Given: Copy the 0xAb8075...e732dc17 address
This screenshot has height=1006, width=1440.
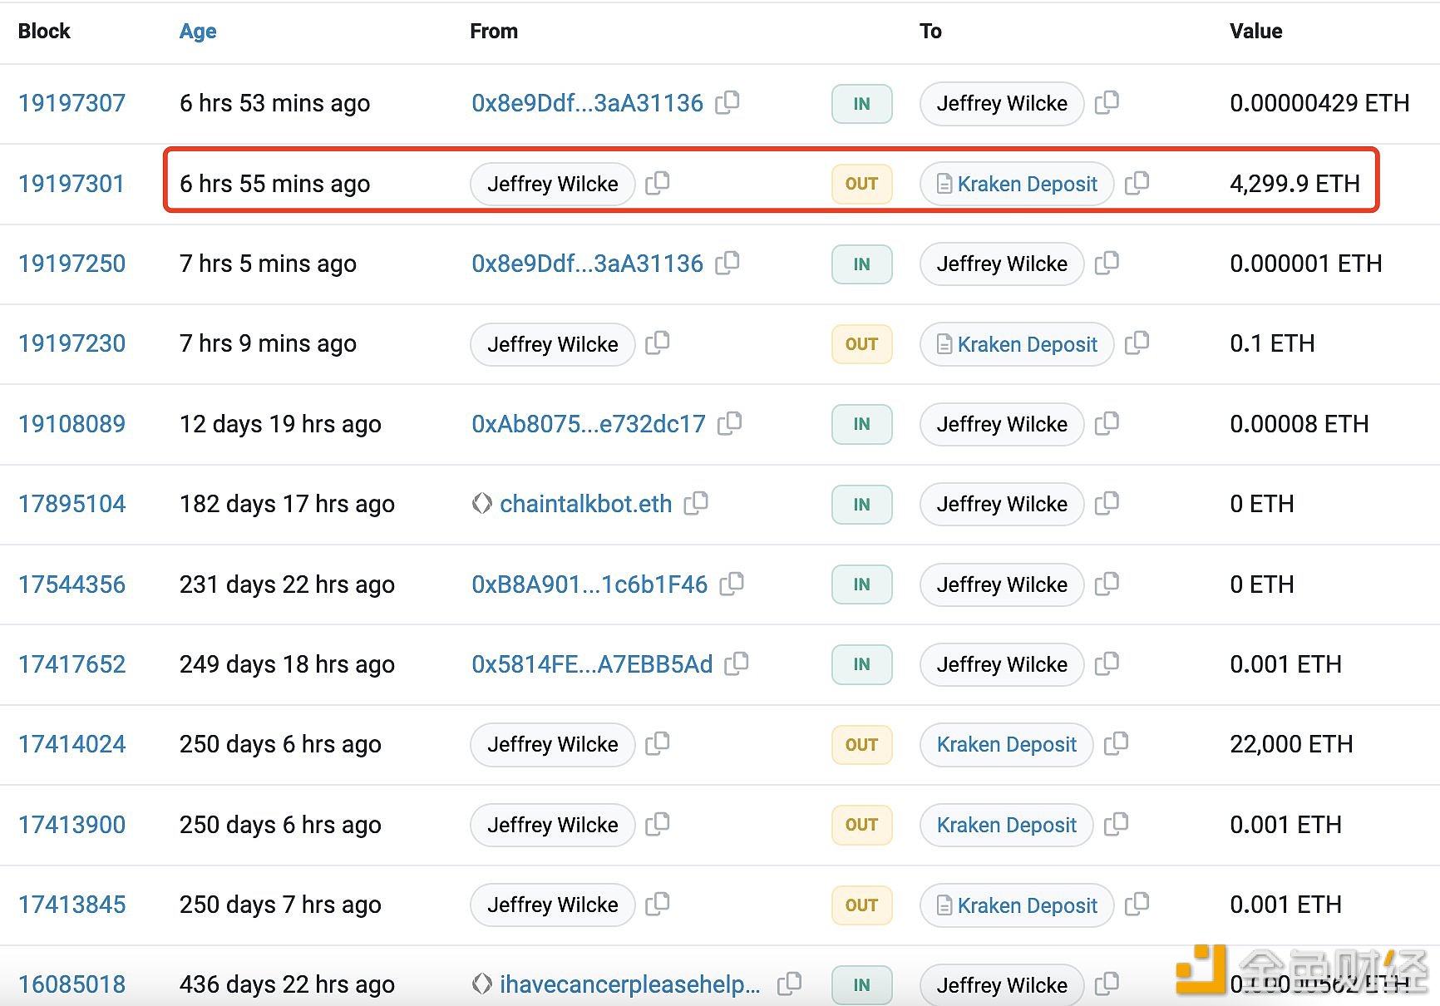Looking at the screenshot, I should click(730, 423).
